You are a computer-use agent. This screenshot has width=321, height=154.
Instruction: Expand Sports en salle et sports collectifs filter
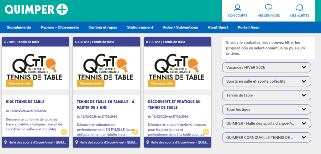(x=266, y=81)
